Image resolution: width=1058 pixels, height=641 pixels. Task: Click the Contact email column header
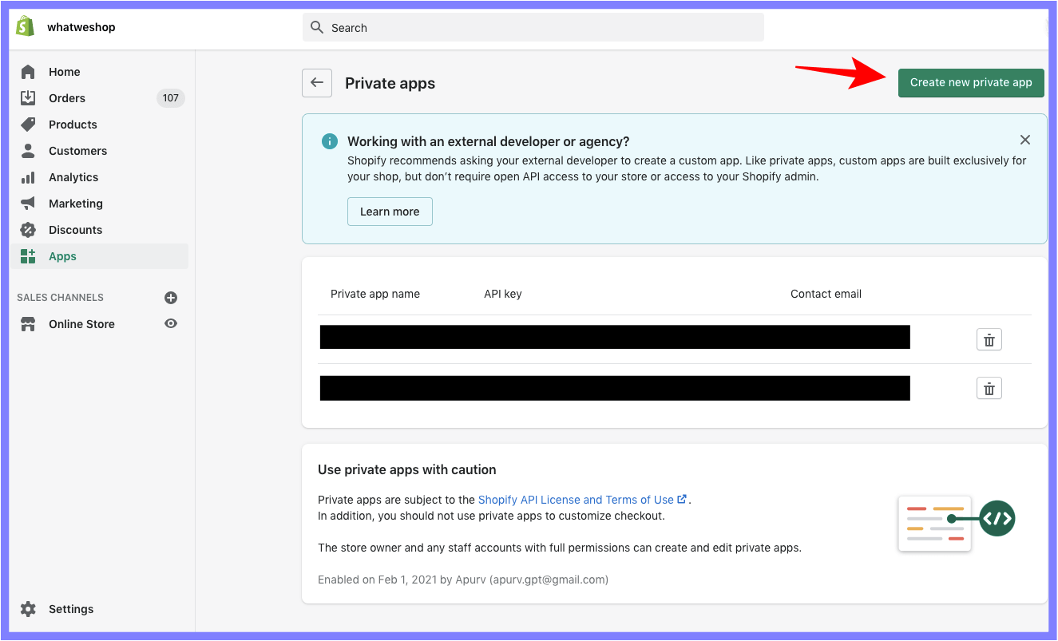(826, 294)
